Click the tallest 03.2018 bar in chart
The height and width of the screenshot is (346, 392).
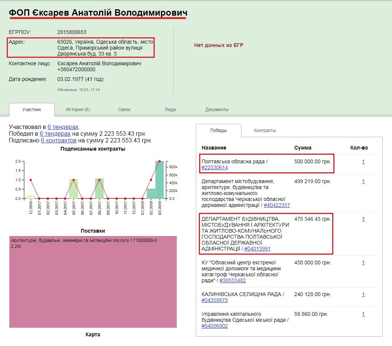tap(160, 180)
